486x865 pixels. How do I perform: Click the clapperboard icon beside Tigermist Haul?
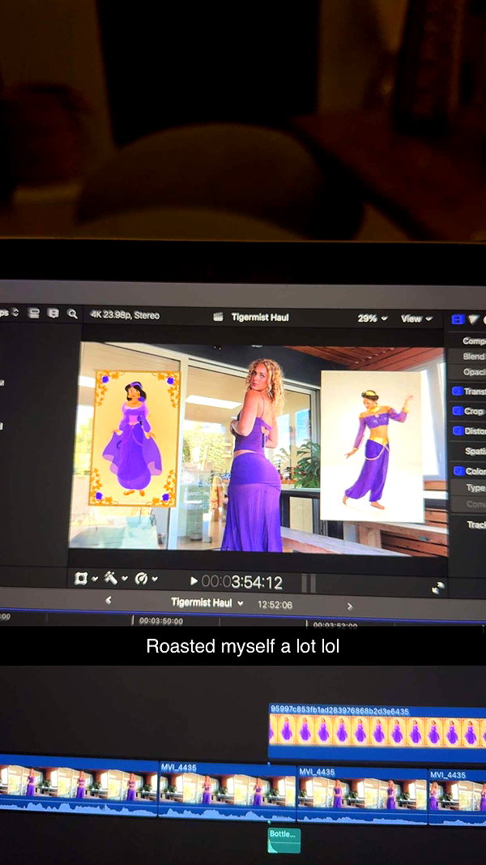pyautogui.click(x=218, y=317)
